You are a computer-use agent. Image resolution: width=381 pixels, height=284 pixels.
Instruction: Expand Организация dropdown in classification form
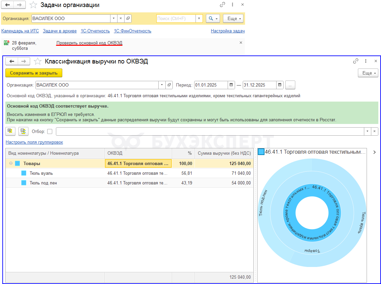pos(162,85)
